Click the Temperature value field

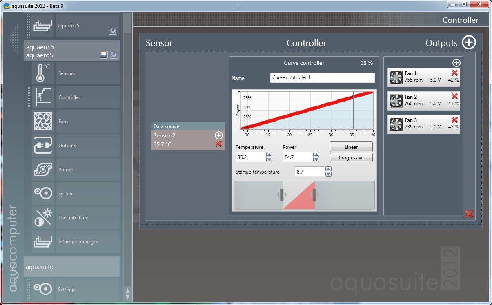pos(251,157)
